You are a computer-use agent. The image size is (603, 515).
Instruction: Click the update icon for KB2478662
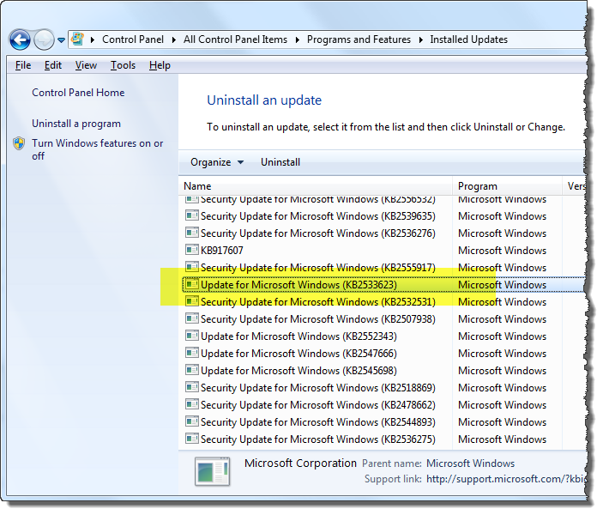[x=192, y=404]
